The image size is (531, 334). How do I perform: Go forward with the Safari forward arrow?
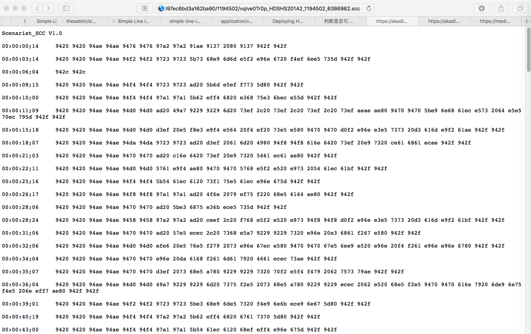[48, 8]
